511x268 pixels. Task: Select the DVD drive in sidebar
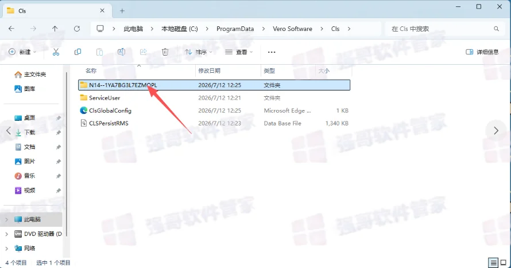click(x=38, y=234)
